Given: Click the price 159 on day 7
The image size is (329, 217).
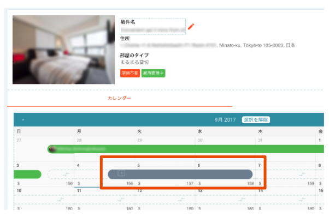Looking at the screenshot, I should coord(311,183).
